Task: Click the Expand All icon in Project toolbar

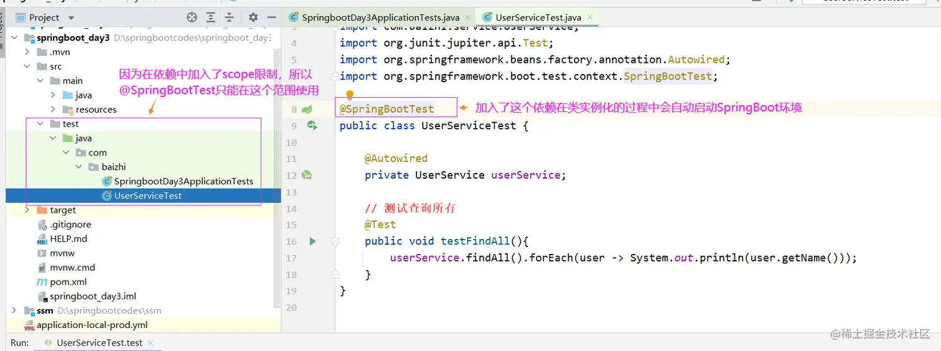Action: pos(211,17)
